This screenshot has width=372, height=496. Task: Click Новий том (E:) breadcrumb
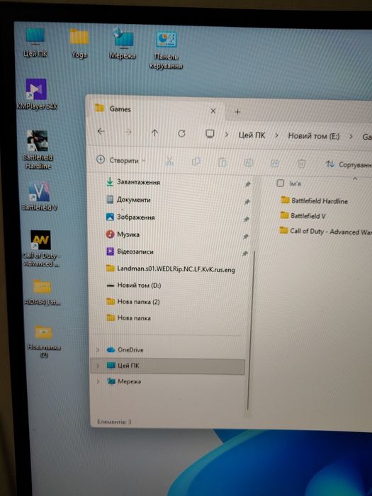tap(313, 136)
